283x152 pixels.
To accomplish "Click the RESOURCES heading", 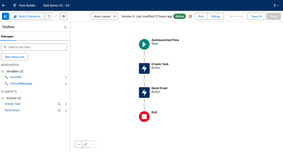I will tap(10, 65).
